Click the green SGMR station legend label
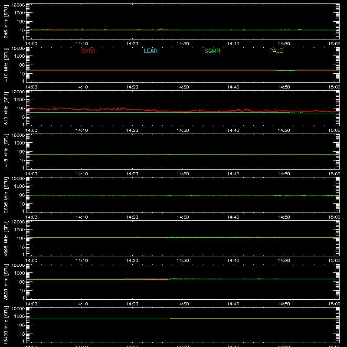 pyautogui.click(x=212, y=51)
